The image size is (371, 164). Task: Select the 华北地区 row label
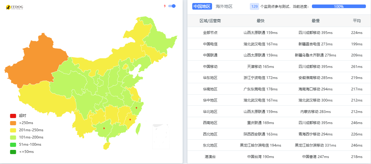pyautogui.click(x=210, y=111)
